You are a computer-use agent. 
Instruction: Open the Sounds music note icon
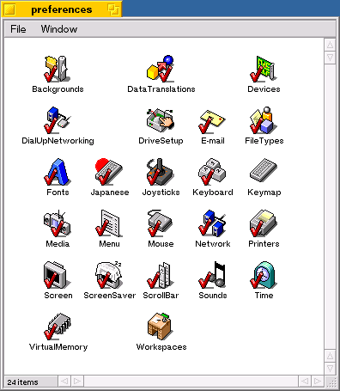pos(212,275)
